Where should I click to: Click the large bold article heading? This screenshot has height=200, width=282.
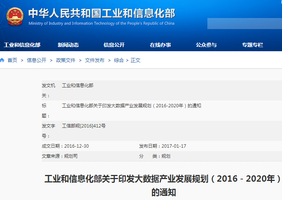[163, 185]
